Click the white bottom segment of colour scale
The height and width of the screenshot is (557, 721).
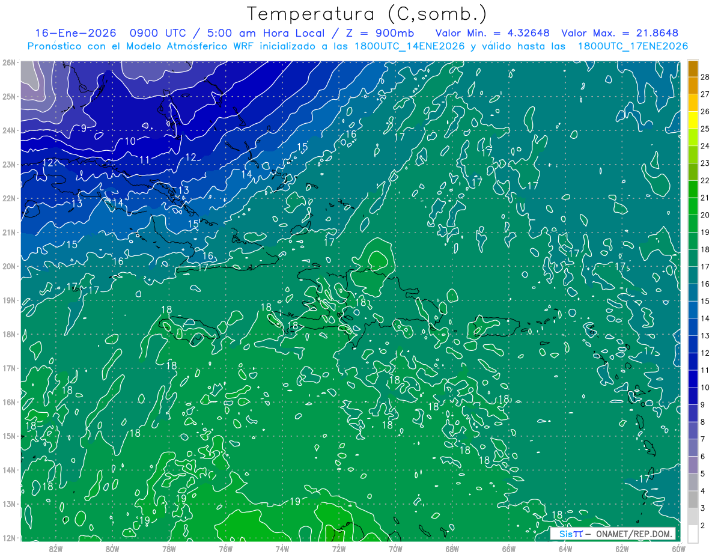coord(693,533)
